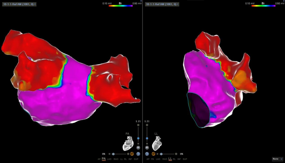Click the PA heart orientation icon
This screenshot has width=285, height=163.
coord(128,145)
